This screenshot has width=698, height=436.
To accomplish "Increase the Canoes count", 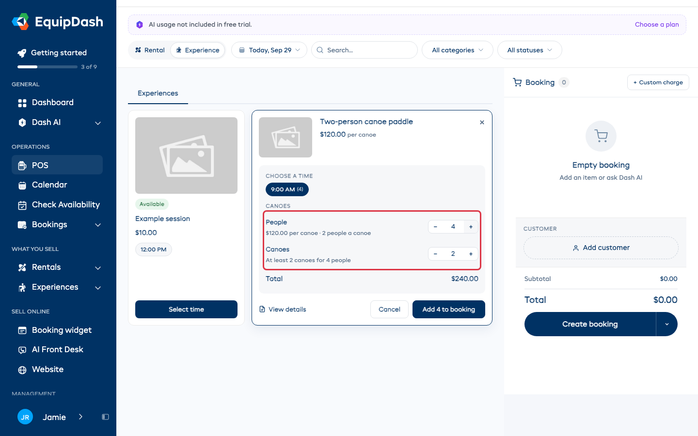I will click(x=471, y=254).
